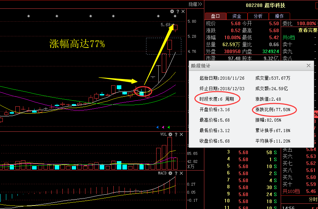Click the VOL panel help icon
The height and width of the screenshot is (209, 318).
pos(176,134)
